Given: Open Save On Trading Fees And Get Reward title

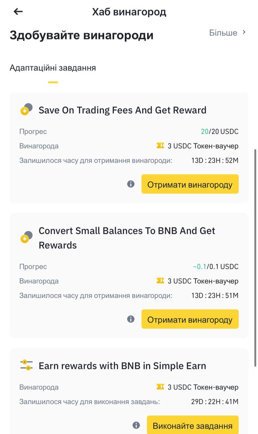Looking at the screenshot, I should [122, 110].
